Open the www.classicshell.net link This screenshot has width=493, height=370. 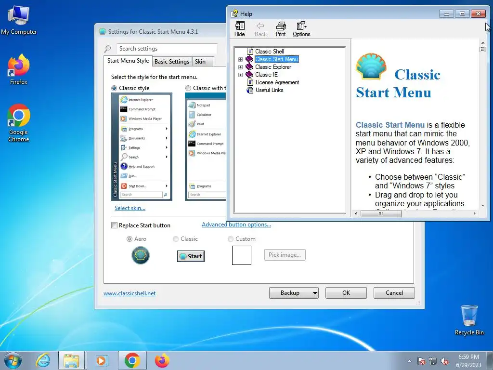pos(129,293)
